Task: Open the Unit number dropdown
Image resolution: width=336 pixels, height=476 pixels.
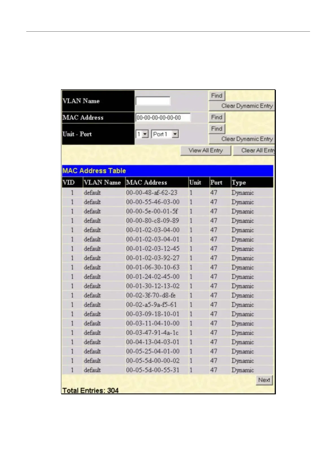Action: tap(142, 134)
